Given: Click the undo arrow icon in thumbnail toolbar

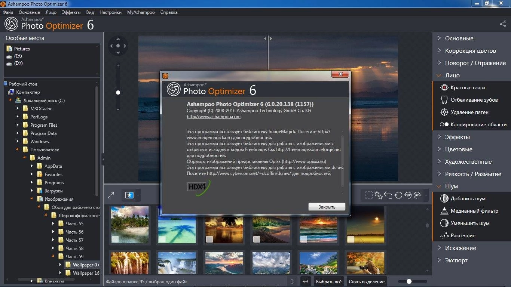Looking at the screenshot, I should [x=388, y=195].
